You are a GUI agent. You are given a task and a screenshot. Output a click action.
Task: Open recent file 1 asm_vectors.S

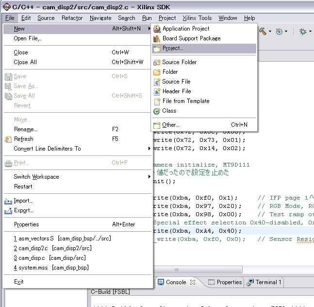77,239
